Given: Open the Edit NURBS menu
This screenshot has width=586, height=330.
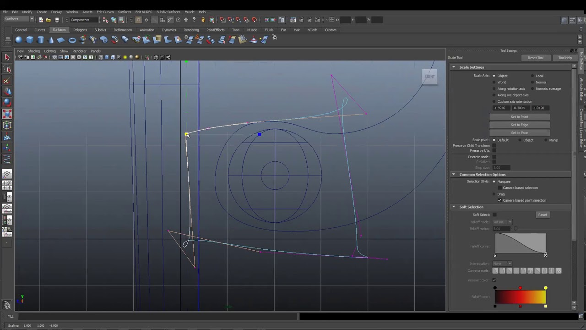Looking at the screenshot, I should point(143,12).
